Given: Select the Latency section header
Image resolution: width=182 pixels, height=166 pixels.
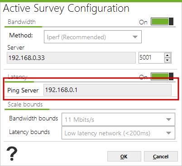Looking at the screenshot, I should tap(18, 77).
